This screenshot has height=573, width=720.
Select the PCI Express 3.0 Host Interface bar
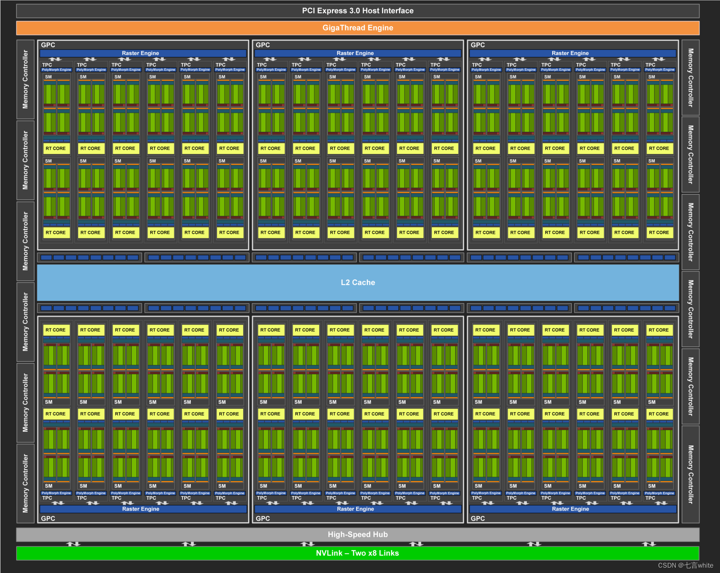[x=358, y=11]
